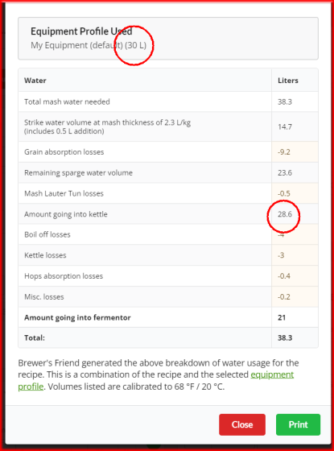The height and width of the screenshot is (451, 334).
Task: Select the Grain absorption losses row
Action: [x=168, y=152]
